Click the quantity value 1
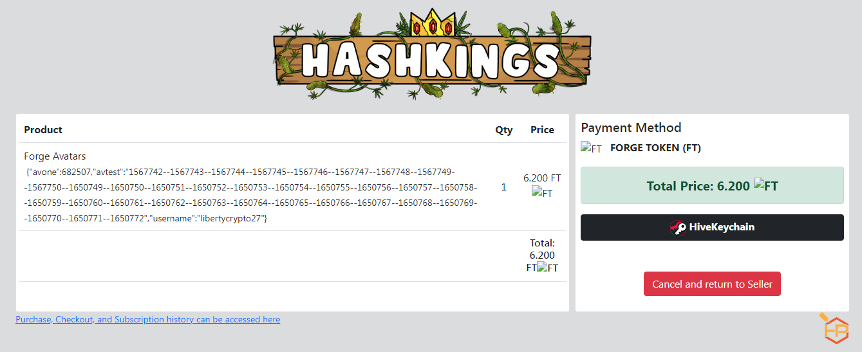Image resolution: width=862 pixels, height=352 pixels. [504, 187]
